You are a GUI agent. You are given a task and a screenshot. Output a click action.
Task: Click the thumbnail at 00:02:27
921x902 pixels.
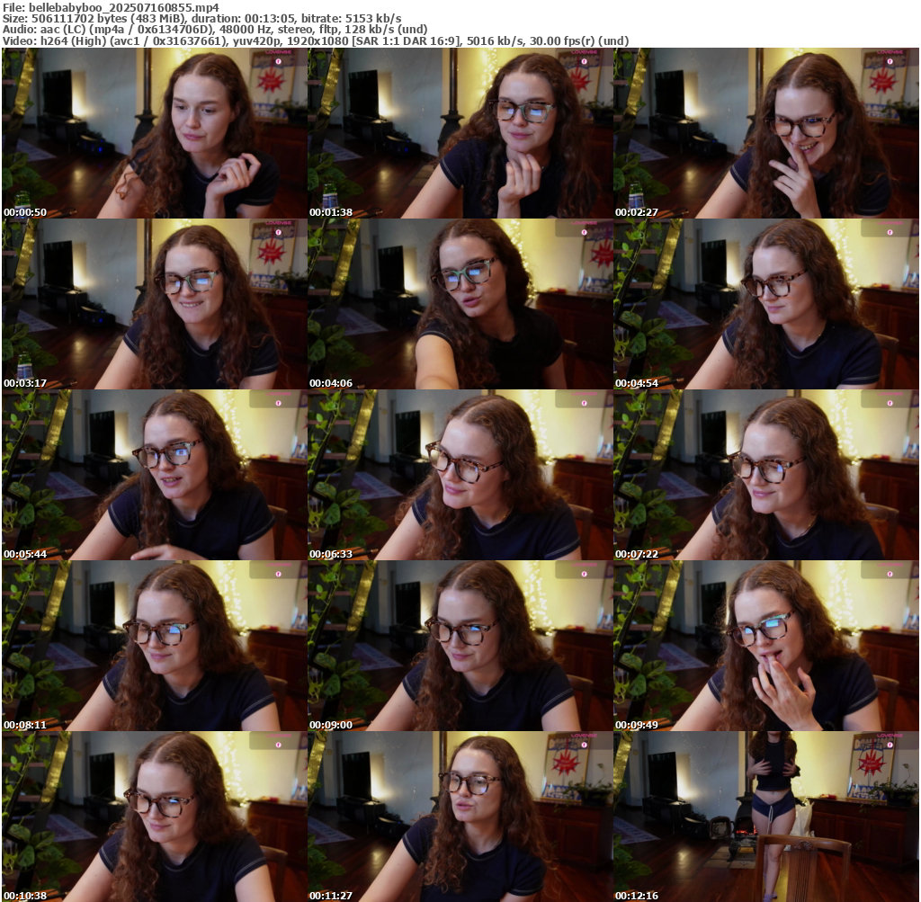[766, 133]
